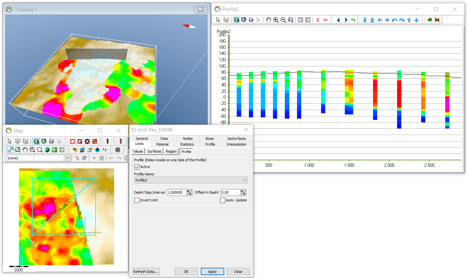Click the globe full-extent icon in Map toolbar
The width and height of the screenshot is (467, 278).
tap(47, 149)
